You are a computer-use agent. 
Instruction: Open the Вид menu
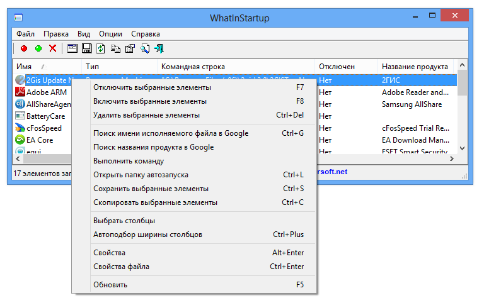click(84, 34)
